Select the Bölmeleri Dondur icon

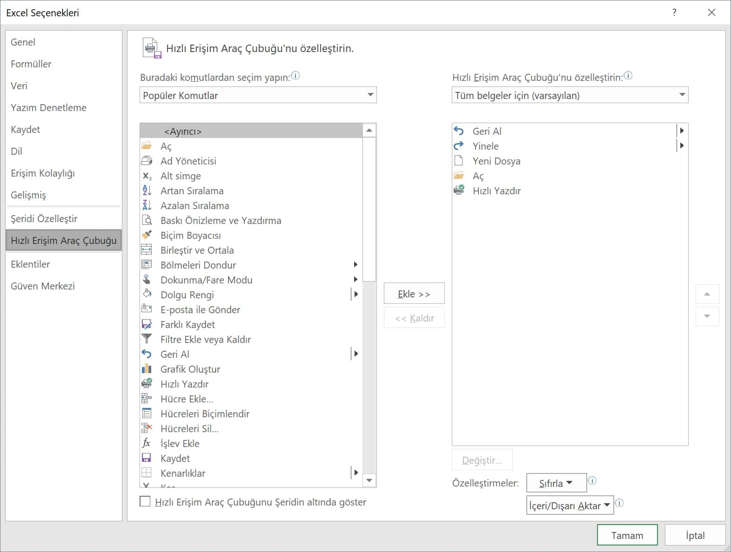point(147,265)
